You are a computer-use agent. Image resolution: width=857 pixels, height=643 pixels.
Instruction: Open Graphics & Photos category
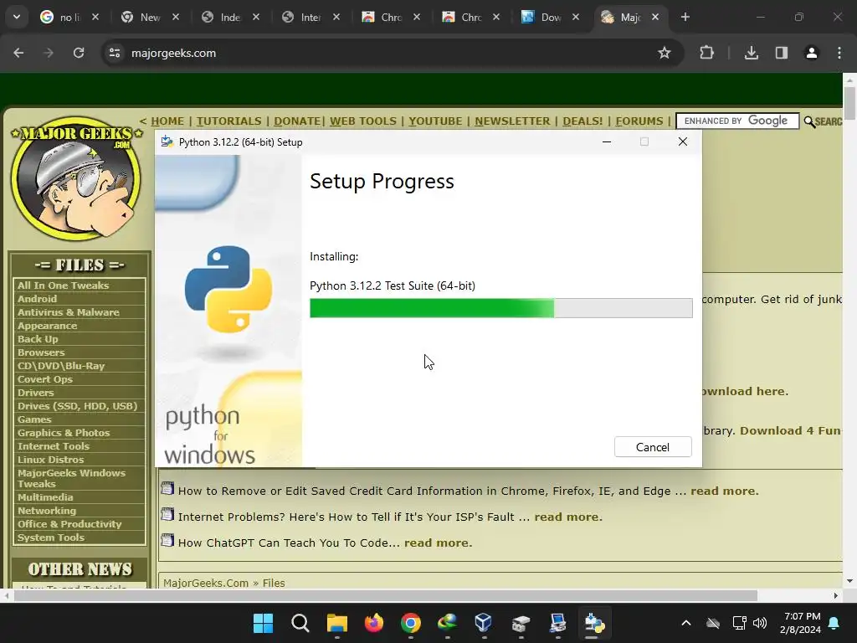64,433
